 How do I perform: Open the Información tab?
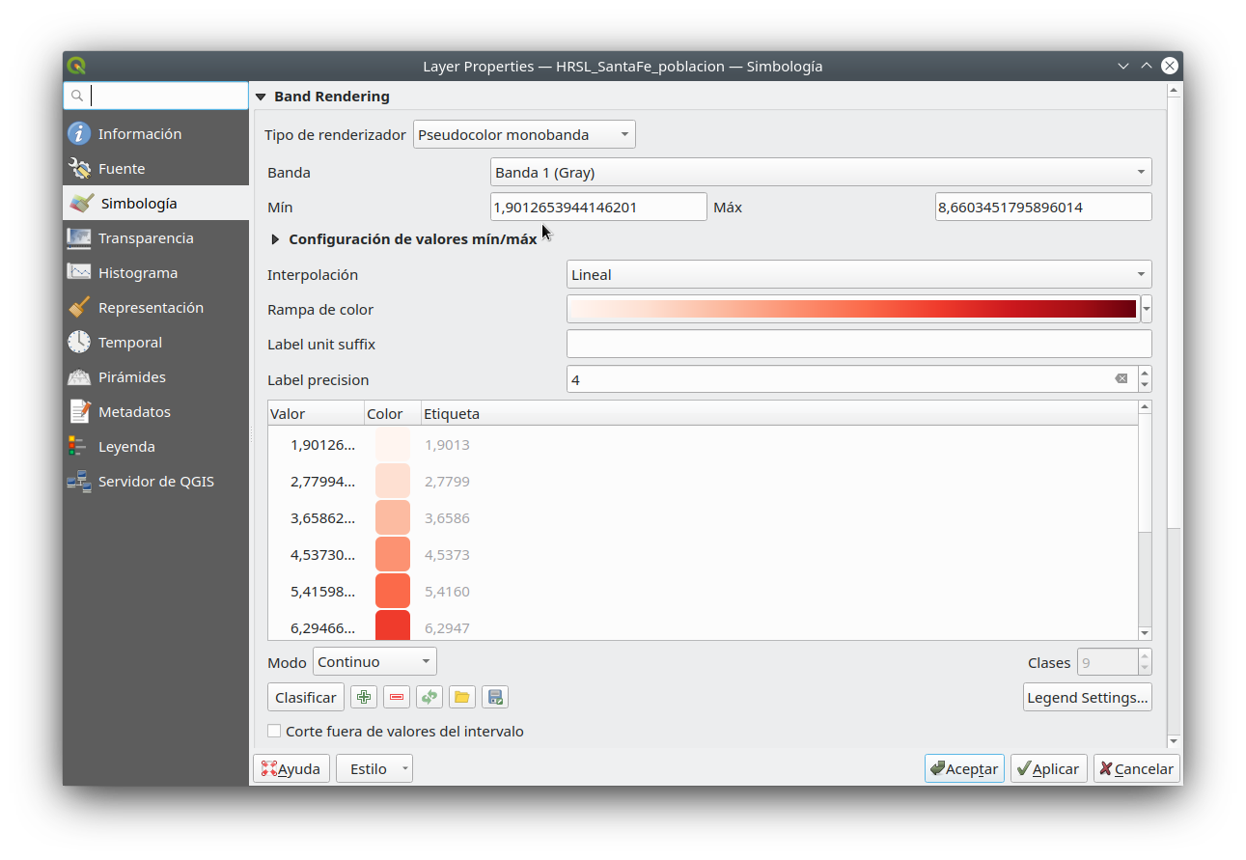(x=155, y=133)
